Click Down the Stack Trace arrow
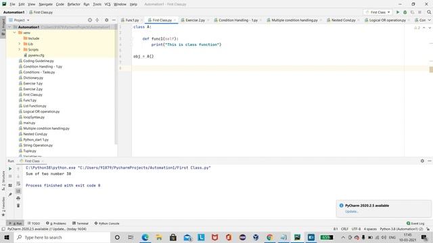Image resolution: width=433 pixels, height=243 pixels. pyautogui.click(x=18, y=176)
